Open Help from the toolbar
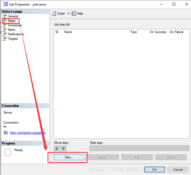Image resolution: width=191 pixels, height=175 pixels. (77, 13)
